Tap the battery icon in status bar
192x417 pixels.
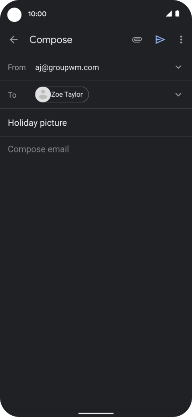177,14
